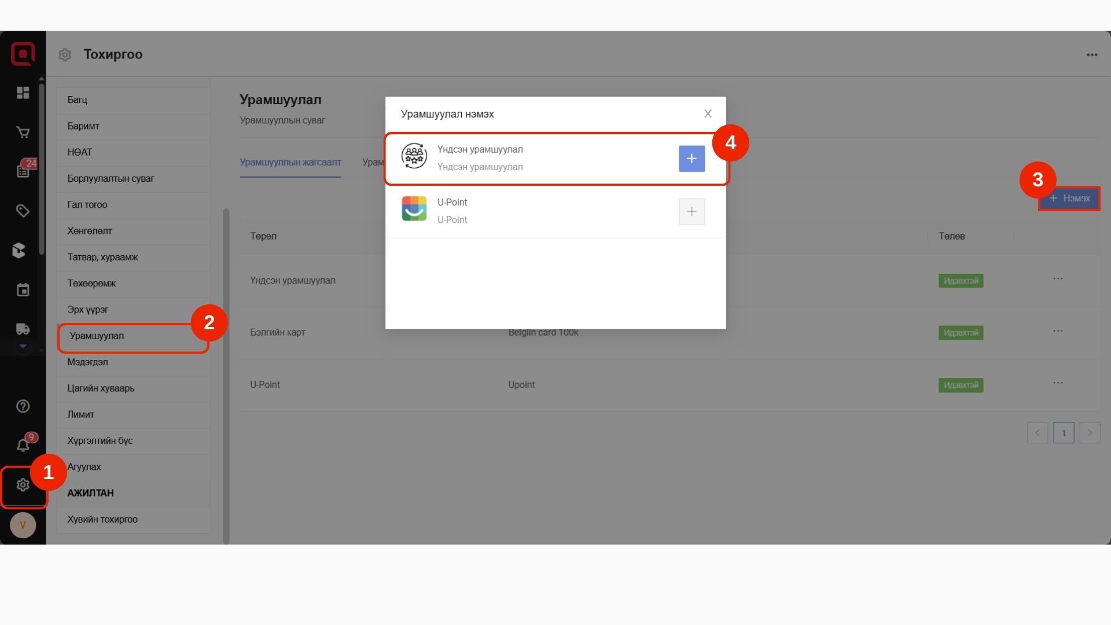Open the help question mark icon
This screenshot has width=1111, height=625.
pos(23,406)
